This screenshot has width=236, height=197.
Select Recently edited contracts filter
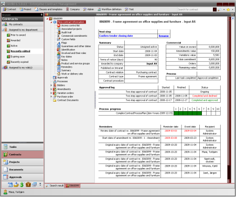click(20, 51)
